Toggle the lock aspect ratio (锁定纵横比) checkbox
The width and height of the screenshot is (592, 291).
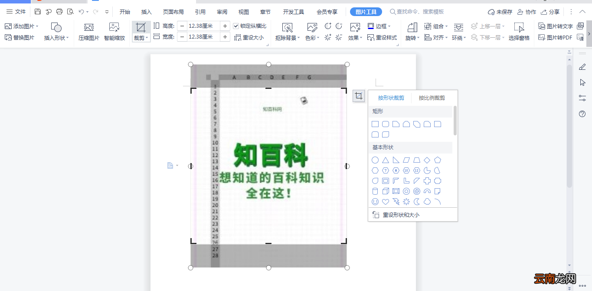tap(236, 26)
